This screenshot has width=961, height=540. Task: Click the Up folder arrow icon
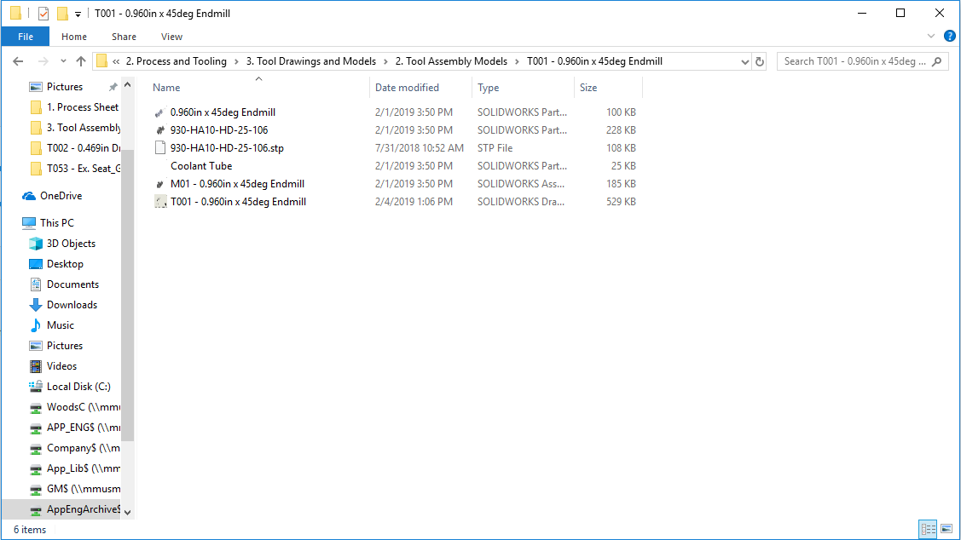pyautogui.click(x=81, y=61)
